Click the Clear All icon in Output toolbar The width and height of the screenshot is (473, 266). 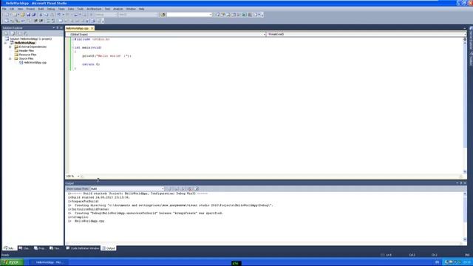click(x=190, y=189)
